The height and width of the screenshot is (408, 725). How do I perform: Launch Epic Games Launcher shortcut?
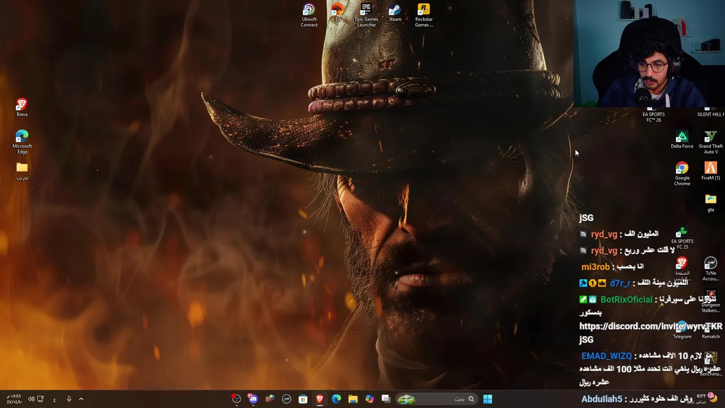(x=366, y=15)
